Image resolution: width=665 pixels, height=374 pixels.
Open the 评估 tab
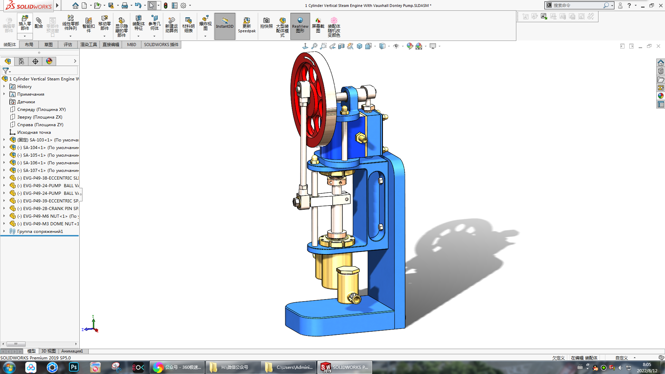click(68, 45)
